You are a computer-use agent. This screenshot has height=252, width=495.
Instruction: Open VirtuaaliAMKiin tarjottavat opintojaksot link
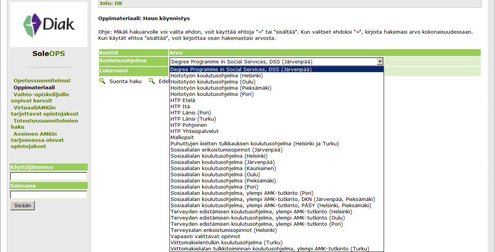(x=44, y=111)
